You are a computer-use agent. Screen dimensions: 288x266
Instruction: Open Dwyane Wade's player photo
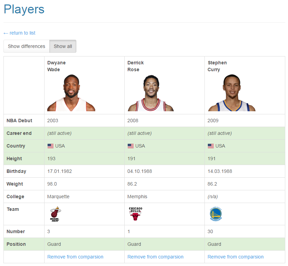point(71,93)
